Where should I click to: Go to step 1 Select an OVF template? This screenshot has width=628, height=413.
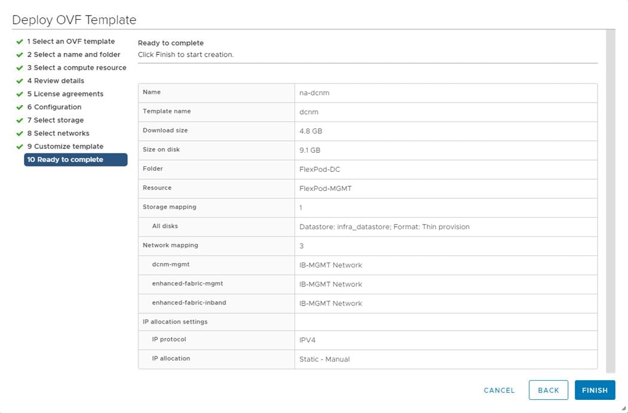pos(71,41)
